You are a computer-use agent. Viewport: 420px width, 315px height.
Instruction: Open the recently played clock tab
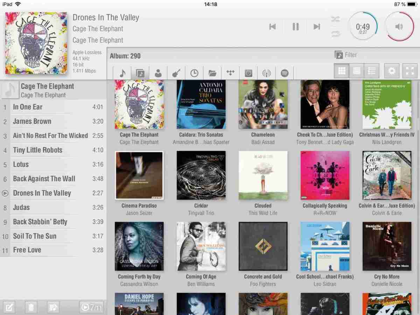(x=194, y=73)
